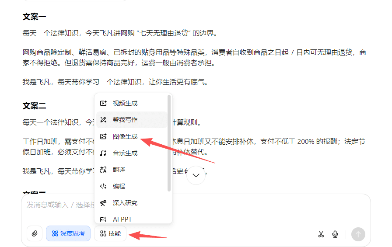Click the video generation icon in menu
The image size is (392, 247).
[103, 104]
